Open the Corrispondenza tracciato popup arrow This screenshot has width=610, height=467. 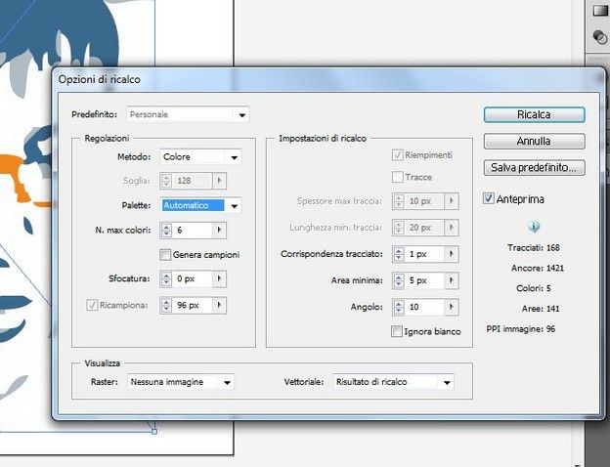pos(450,254)
